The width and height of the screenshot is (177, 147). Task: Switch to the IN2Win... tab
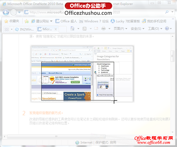pyautogui.click(x=25, y=29)
